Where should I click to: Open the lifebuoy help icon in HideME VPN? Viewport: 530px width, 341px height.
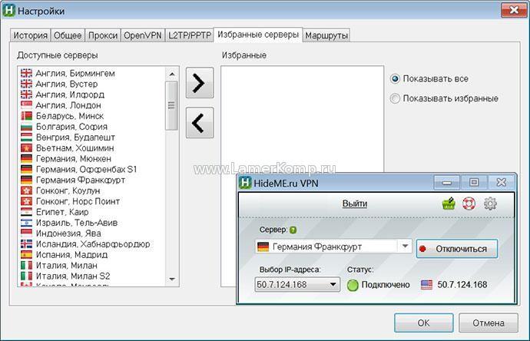tap(469, 204)
